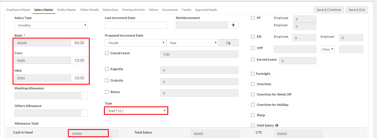Screen dimensions: 377x138
Task: Check the Earned Leave option
Action: tap(253, 60)
